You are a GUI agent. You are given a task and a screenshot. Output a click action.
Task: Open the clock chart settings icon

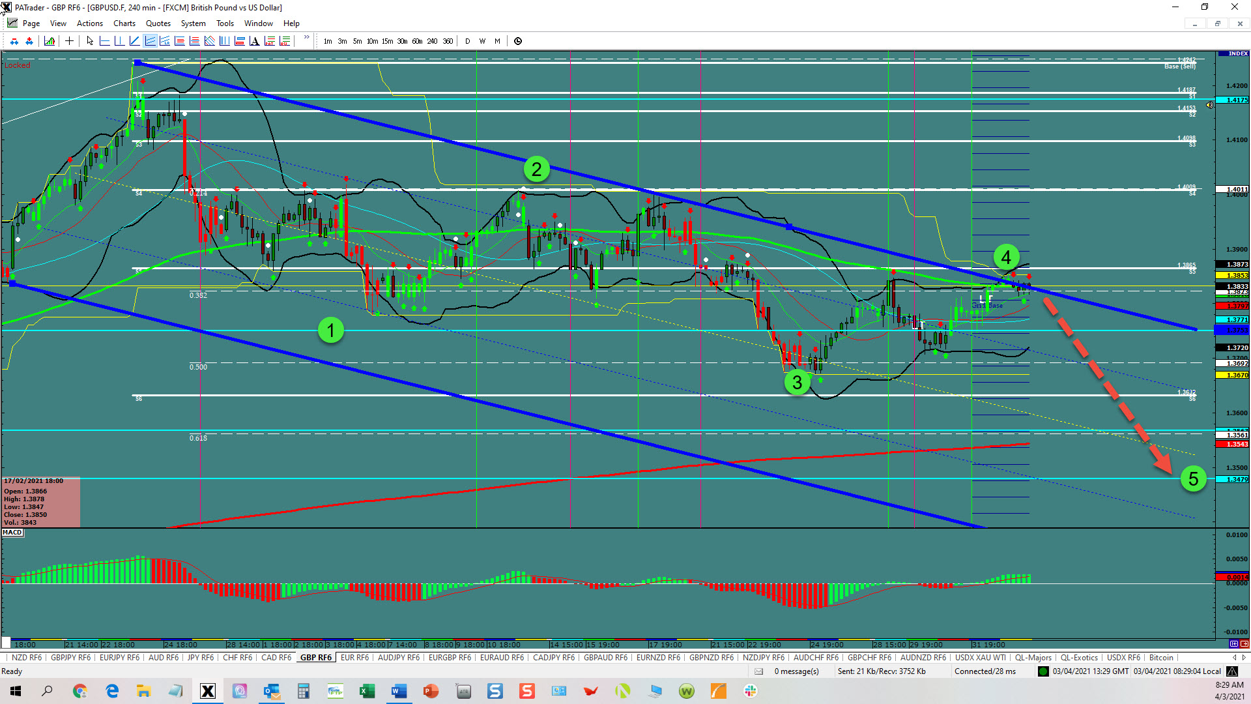point(518,41)
